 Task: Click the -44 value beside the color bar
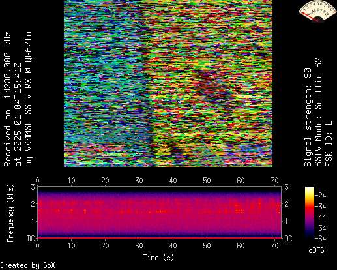pyautogui.click(x=321, y=217)
